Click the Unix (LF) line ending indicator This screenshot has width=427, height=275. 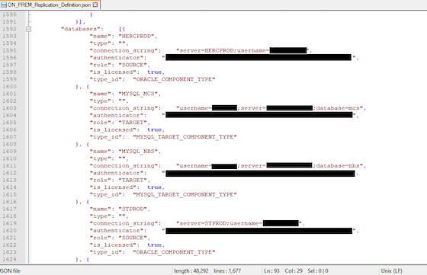391,271
